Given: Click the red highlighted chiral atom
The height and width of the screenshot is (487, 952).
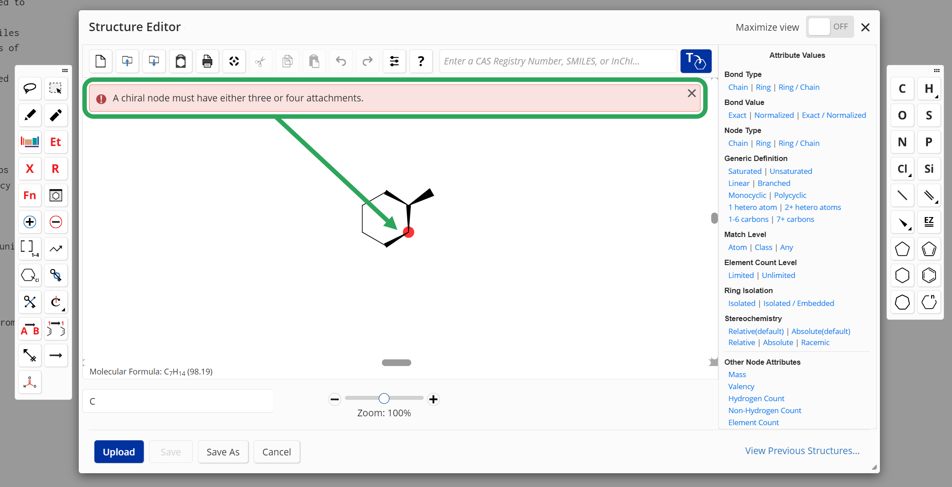Looking at the screenshot, I should point(409,232).
